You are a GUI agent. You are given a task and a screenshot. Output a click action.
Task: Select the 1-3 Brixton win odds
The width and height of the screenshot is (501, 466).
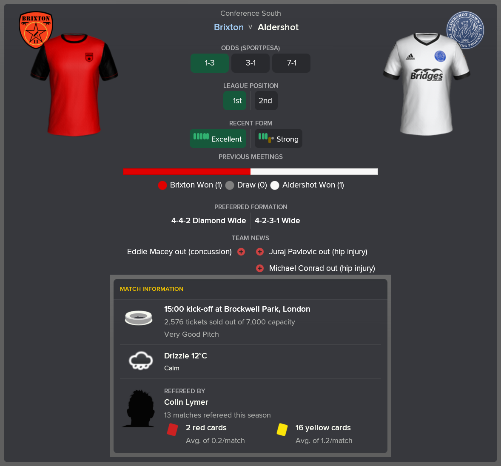(x=210, y=63)
